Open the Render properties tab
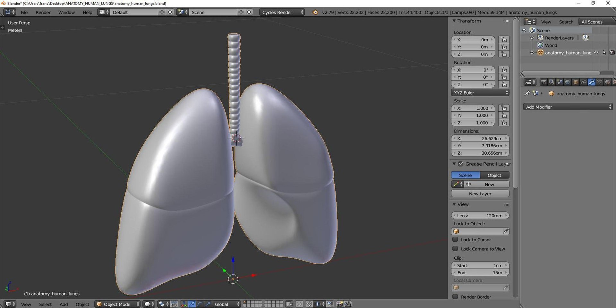This screenshot has height=308, width=616. (x=543, y=82)
